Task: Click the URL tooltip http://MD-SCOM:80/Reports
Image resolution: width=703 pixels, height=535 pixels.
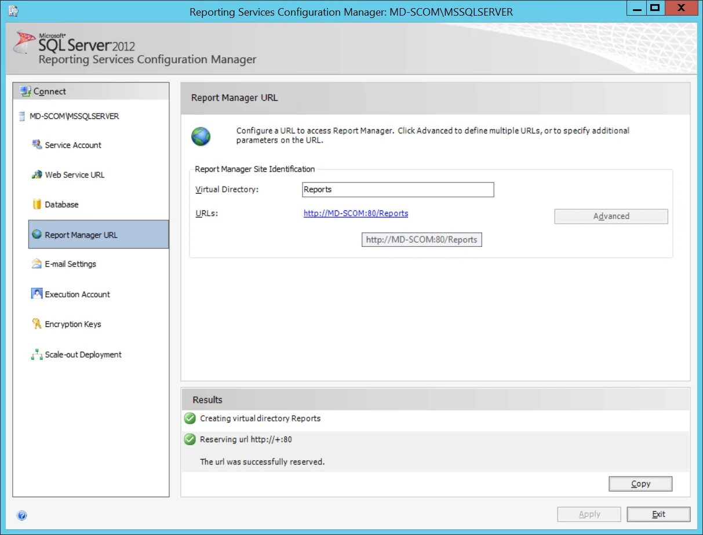Action: [422, 239]
